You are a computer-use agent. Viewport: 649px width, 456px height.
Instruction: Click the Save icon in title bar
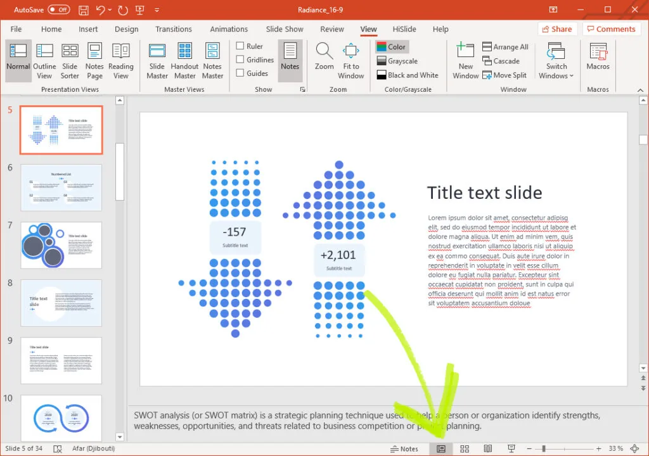click(84, 10)
